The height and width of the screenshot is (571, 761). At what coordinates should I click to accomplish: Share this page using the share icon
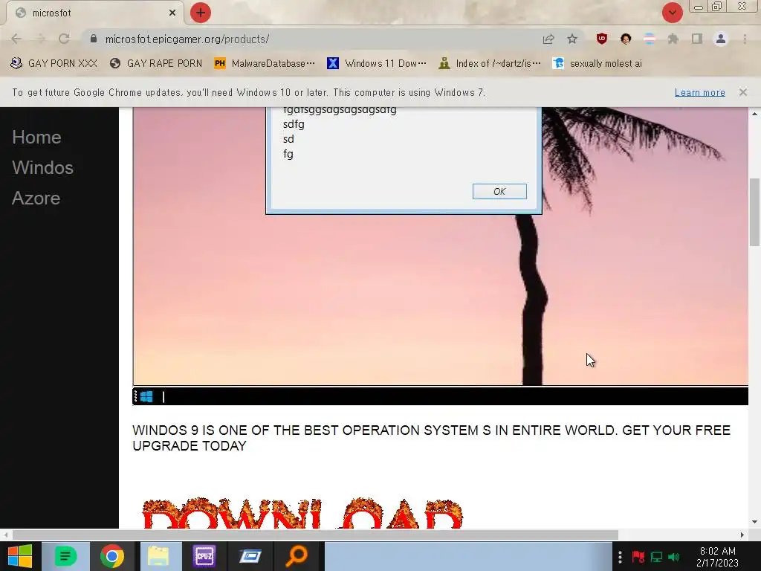point(548,39)
